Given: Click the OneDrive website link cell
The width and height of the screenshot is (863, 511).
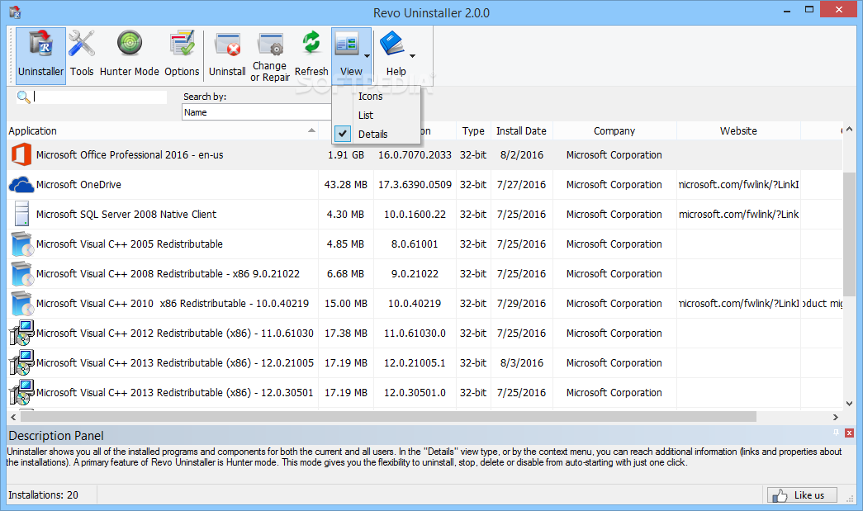Looking at the screenshot, I should click(x=738, y=184).
